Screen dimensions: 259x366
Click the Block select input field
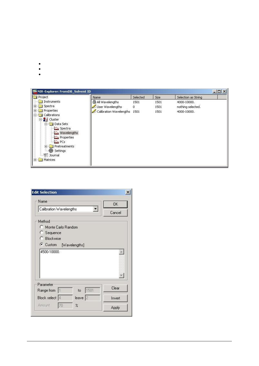65,298
